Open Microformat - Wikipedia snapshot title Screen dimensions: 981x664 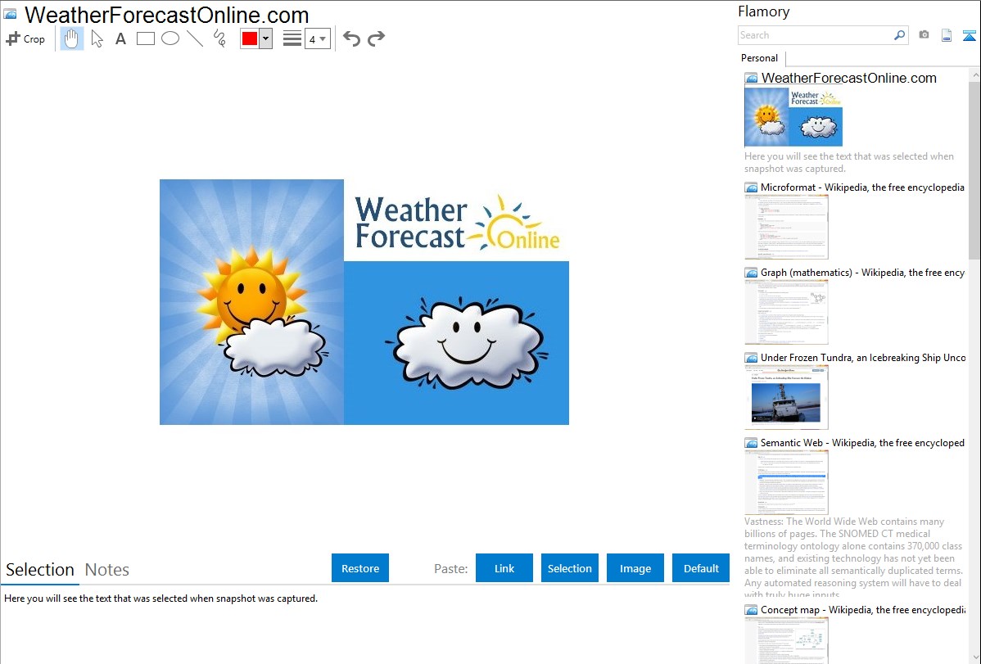pos(862,187)
